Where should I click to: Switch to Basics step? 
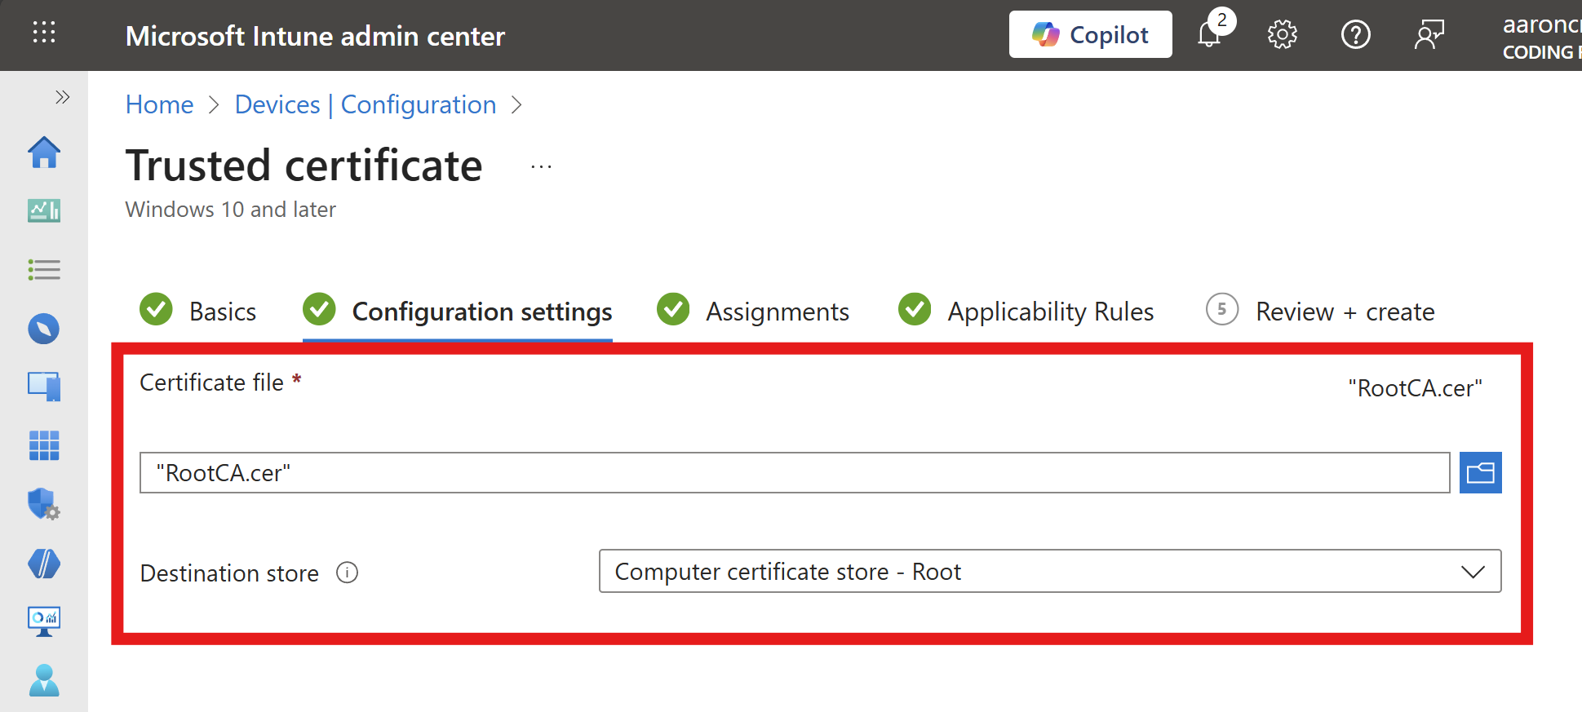pyautogui.click(x=198, y=311)
